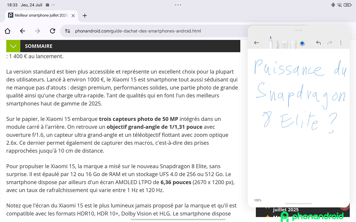The height and width of the screenshot is (222, 356).
Task: Click the redo arrow in notes toolbar
Action: (x=330, y=43)
